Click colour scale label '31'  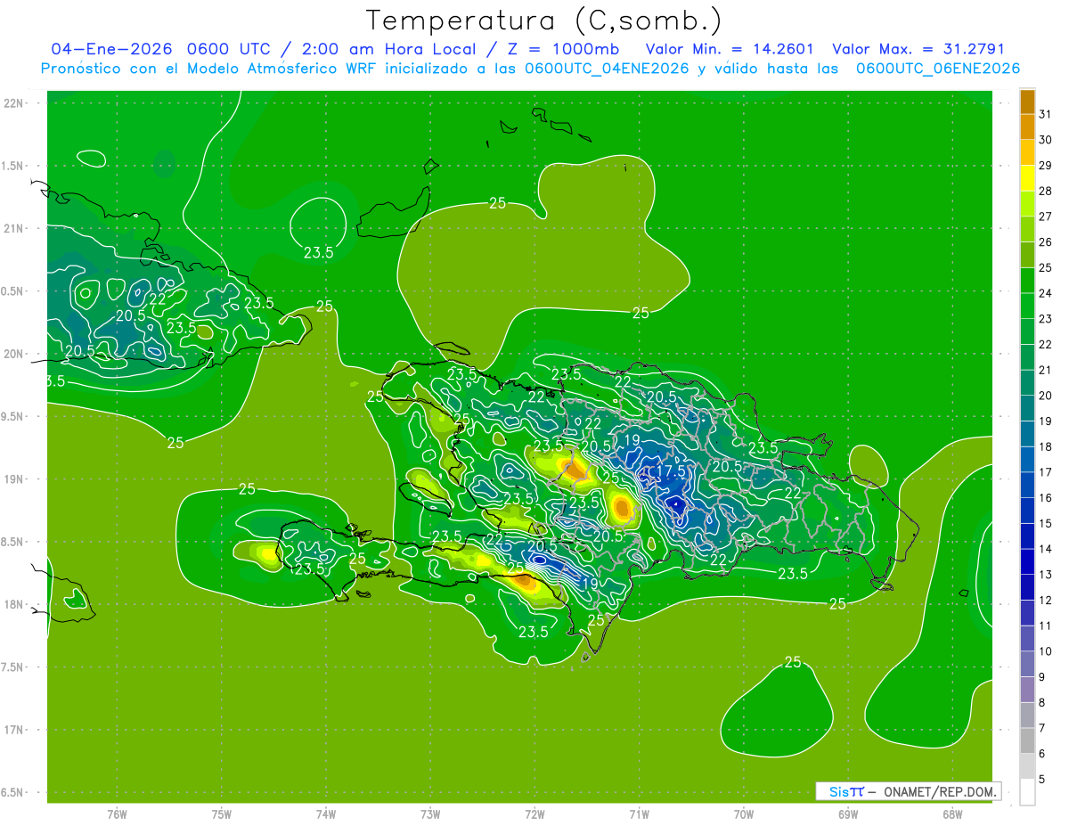pyautogui.click(x=1046, y=114)
